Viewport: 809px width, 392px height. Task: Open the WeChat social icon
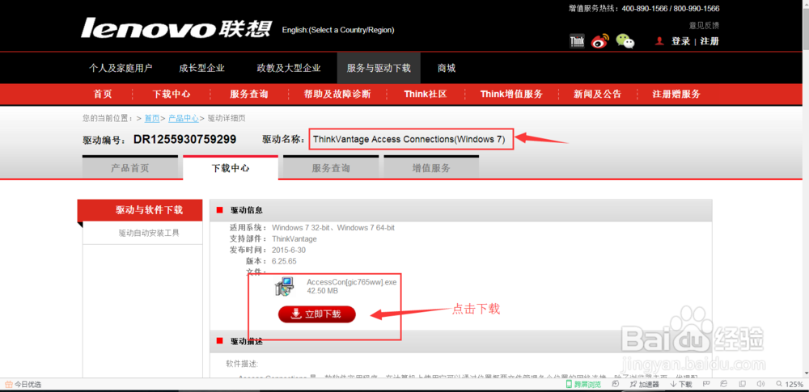click(x=625, y=41)
